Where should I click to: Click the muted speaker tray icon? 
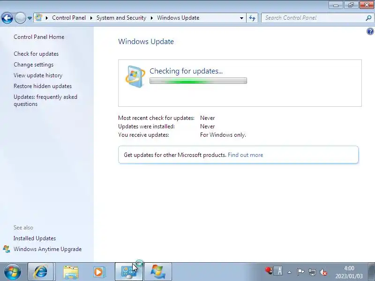[323, 272]
